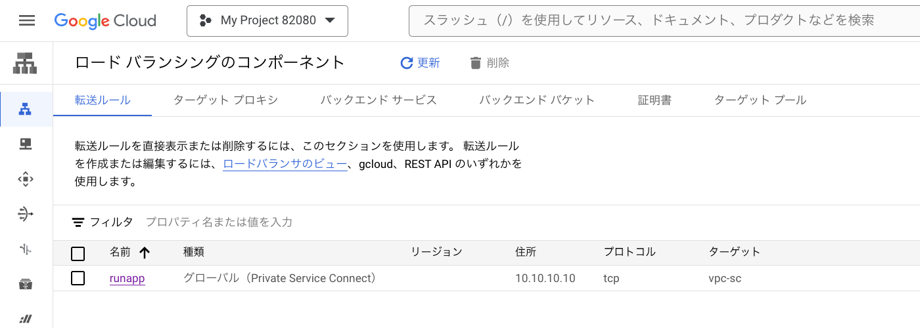
Task: Click the Google Cloud logo
Action: tap(105, 20)
